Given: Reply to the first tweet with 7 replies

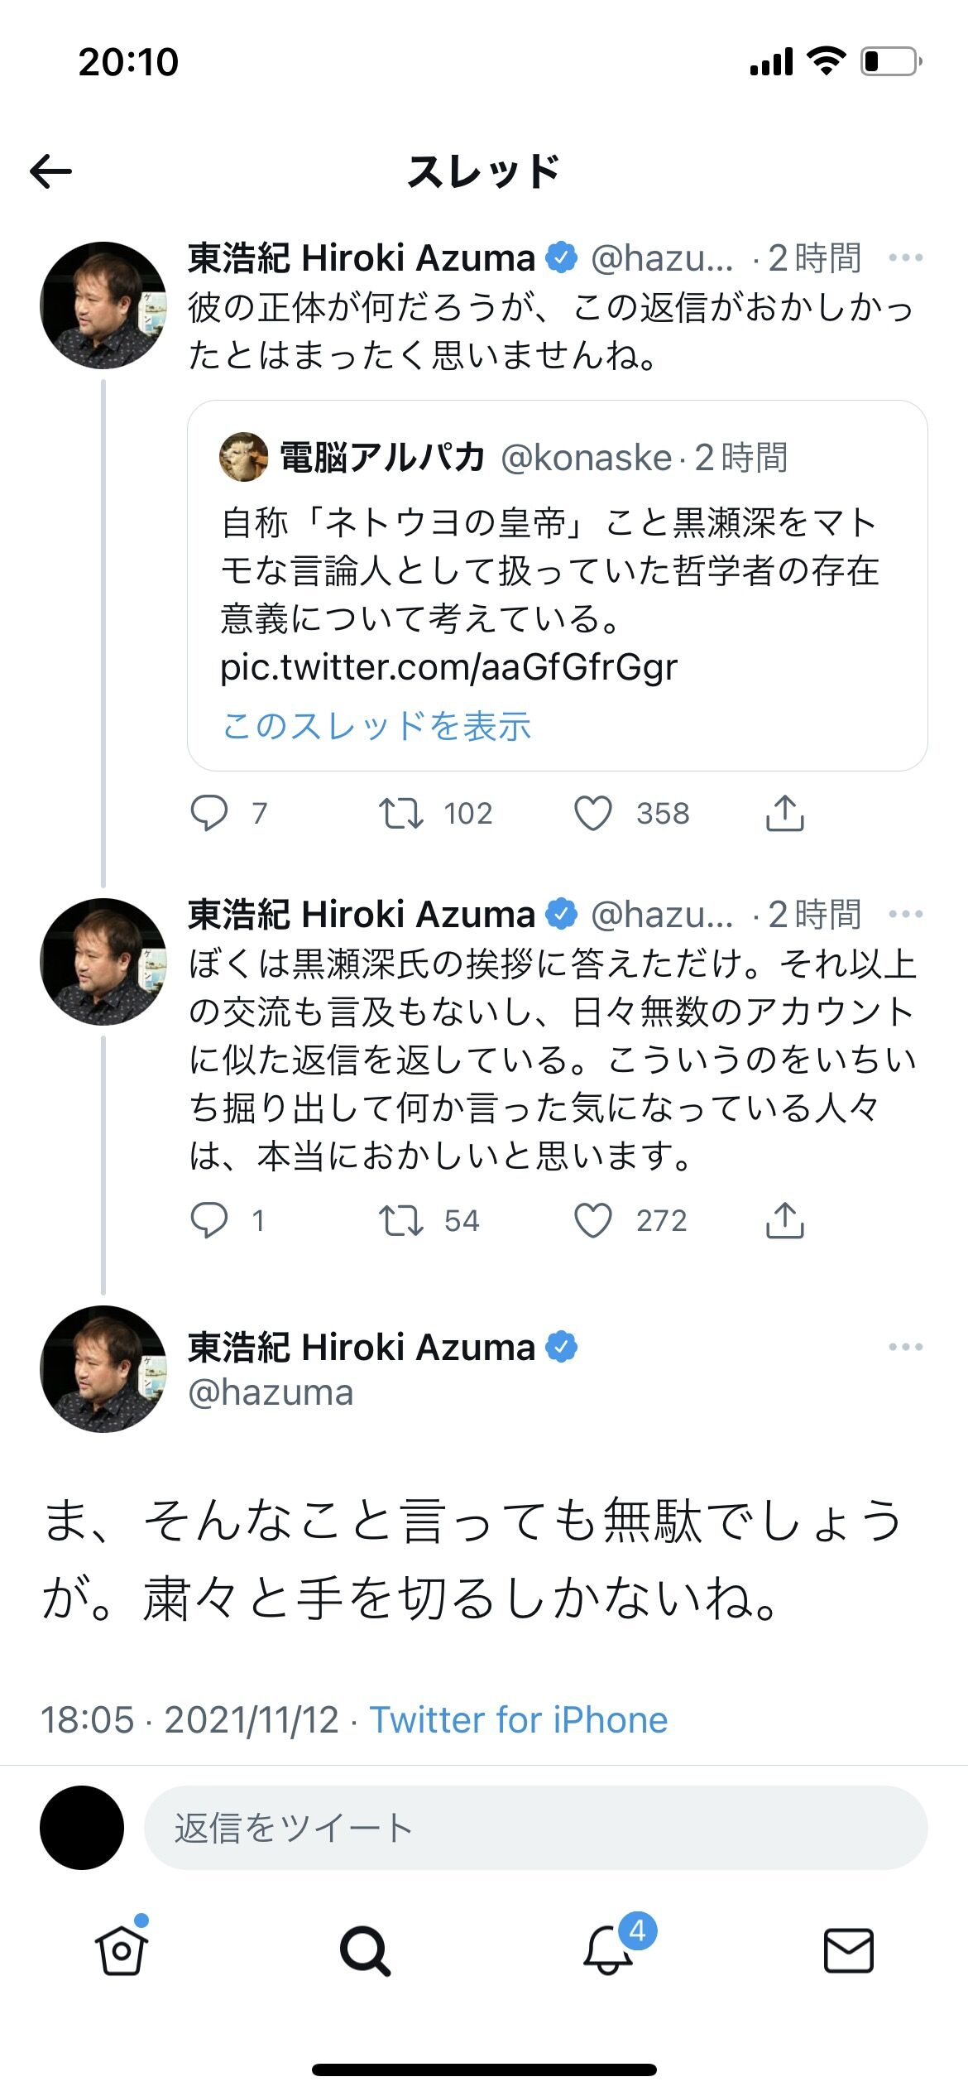Looking at the screenshot, I should click(209, 813).
